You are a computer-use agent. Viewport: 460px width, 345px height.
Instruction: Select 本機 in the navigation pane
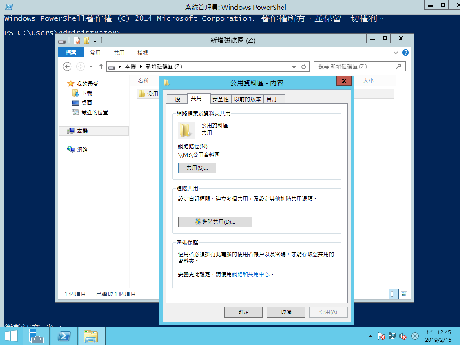pos(94,131)
